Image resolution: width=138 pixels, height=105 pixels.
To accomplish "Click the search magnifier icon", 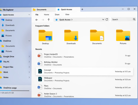I will pos(134,19).
